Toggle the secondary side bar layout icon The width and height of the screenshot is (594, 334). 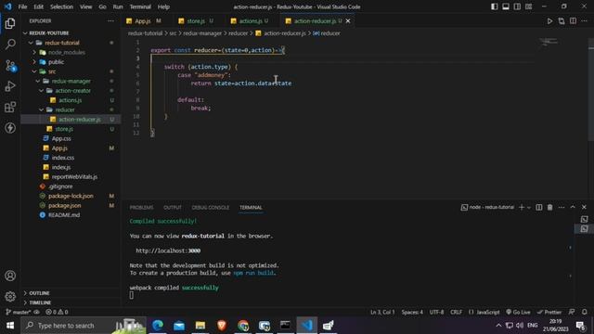517,6
